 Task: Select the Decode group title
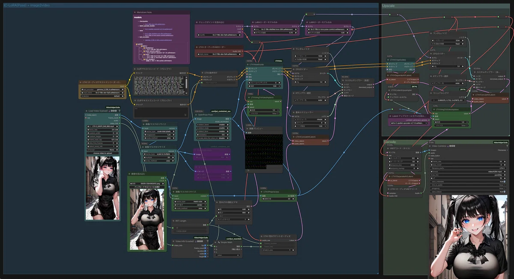coord(390,142)
